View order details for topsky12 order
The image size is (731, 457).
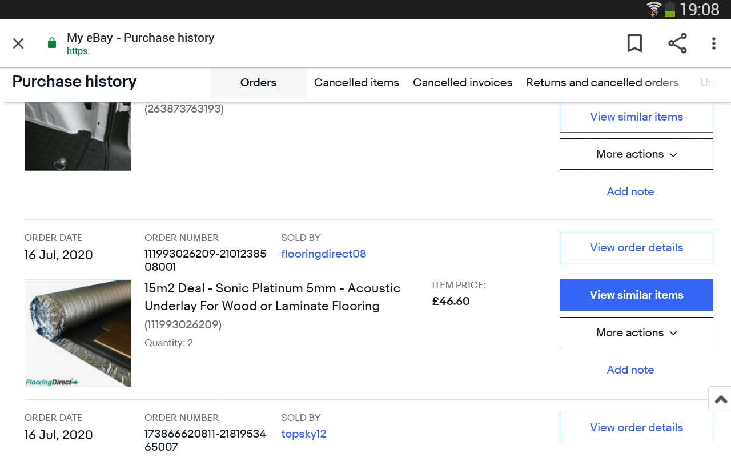point(636,427)
